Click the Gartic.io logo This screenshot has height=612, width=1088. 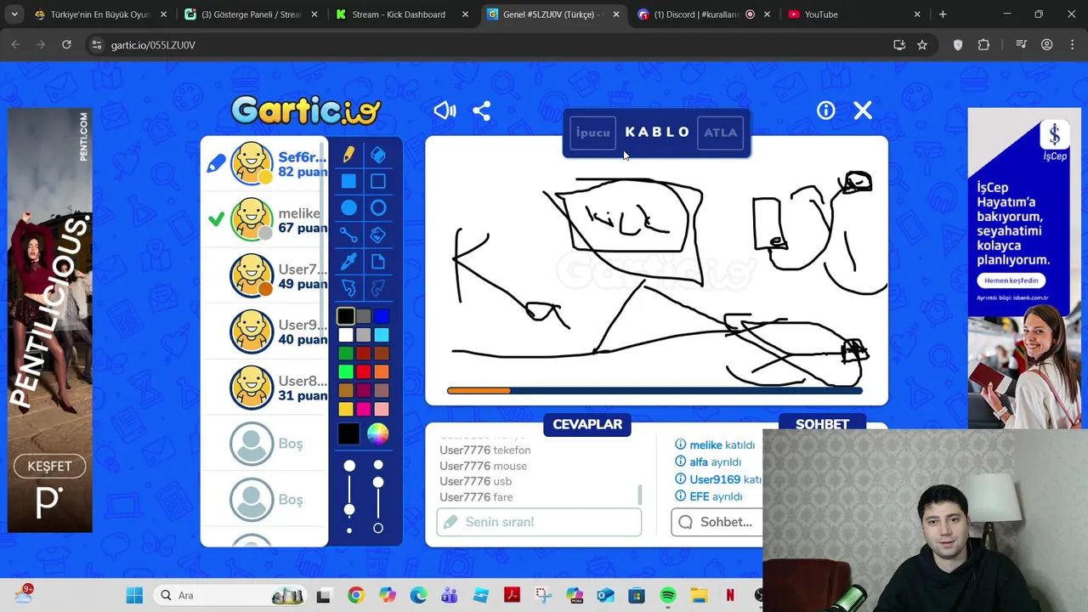tap(306, 110)
